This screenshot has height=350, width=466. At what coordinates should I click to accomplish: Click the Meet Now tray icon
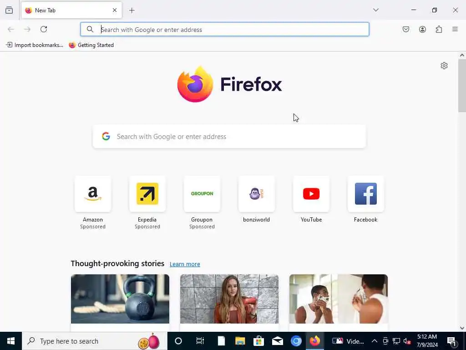coord(385,341)
